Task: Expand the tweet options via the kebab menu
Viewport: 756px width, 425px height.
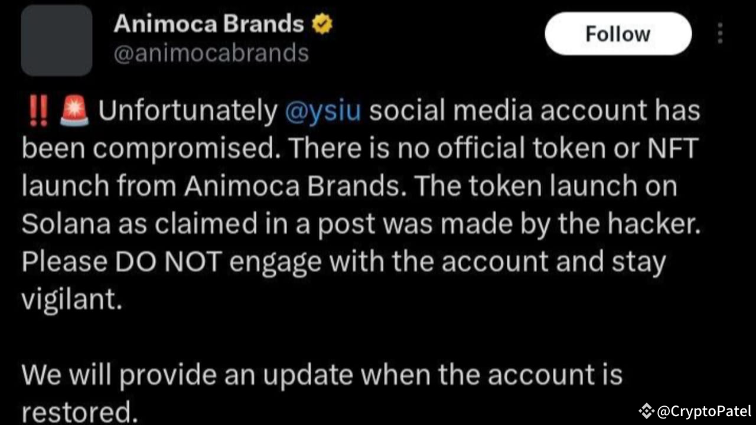Action: [720, 34]
